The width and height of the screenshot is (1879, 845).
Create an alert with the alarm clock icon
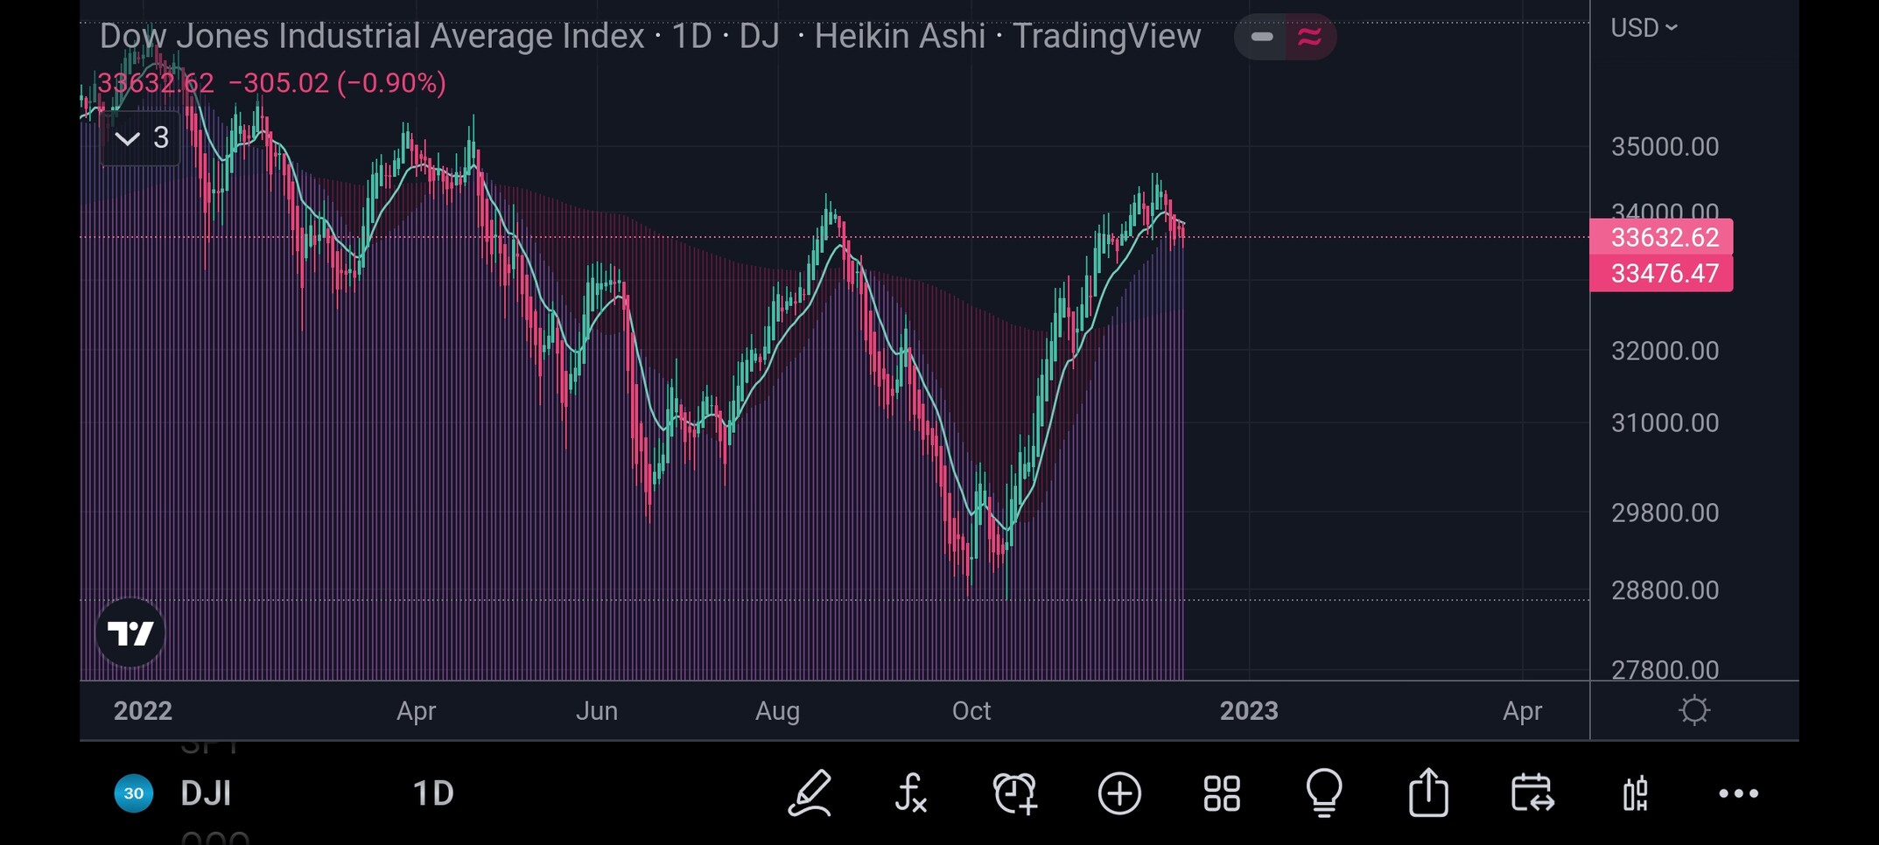click(x=1015, y=793)
